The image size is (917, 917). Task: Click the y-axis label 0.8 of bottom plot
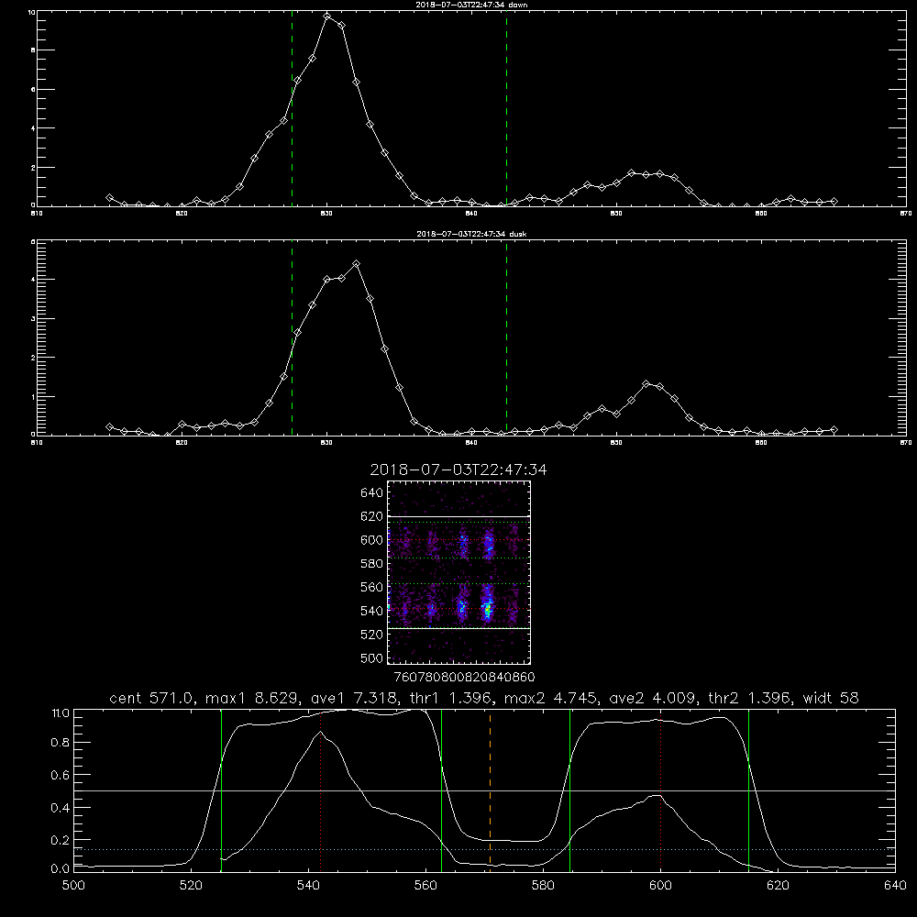point(61,743)
